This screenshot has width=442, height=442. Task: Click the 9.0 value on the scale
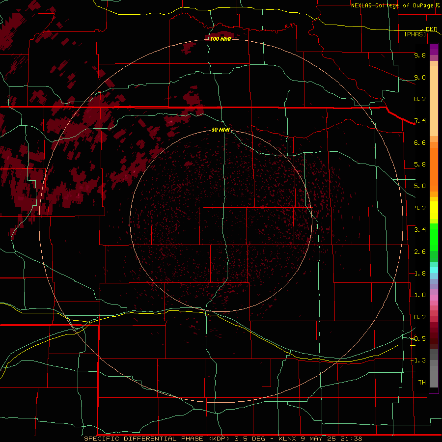420,77
